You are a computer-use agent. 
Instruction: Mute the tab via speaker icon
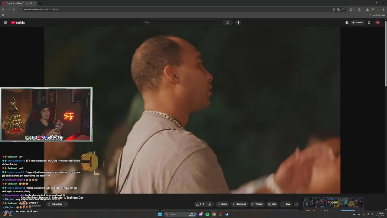click(31, 3)
